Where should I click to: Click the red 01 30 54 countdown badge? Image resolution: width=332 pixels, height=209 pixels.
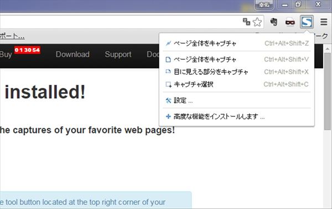[27, 50]
